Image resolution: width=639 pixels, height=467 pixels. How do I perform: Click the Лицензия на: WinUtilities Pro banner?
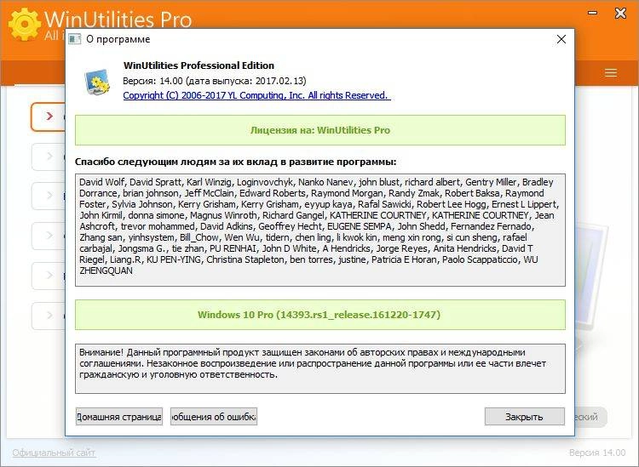[x=319, y=130]
